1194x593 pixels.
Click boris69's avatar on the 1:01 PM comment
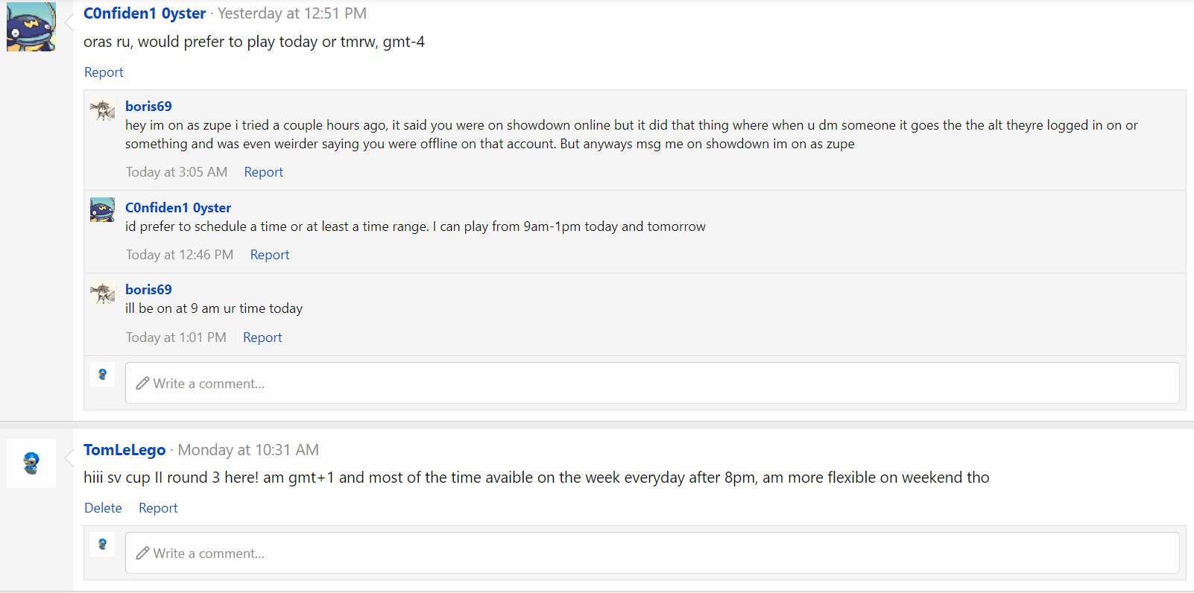tap(102, 293)
